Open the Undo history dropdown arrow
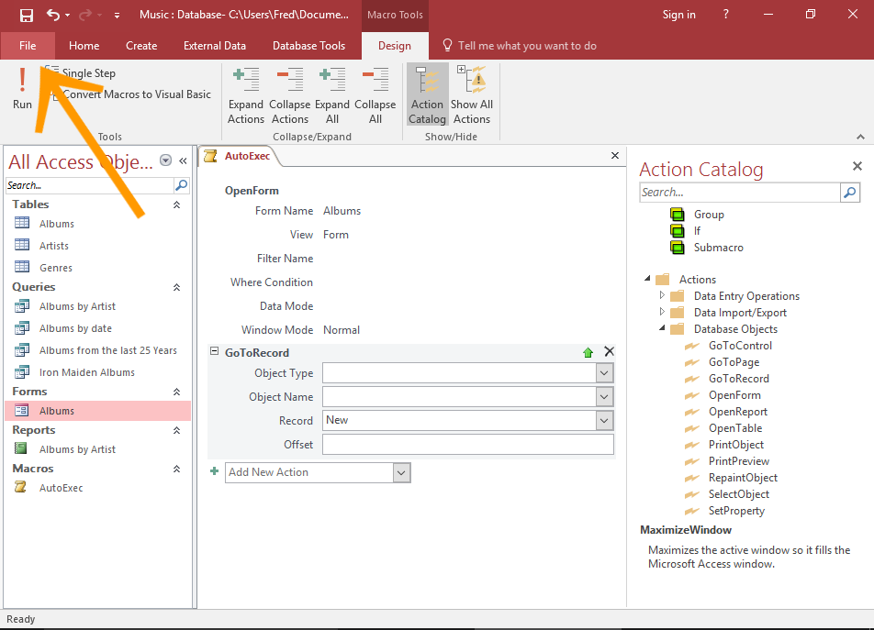This screenshot has width=874, height=630. 67,15
